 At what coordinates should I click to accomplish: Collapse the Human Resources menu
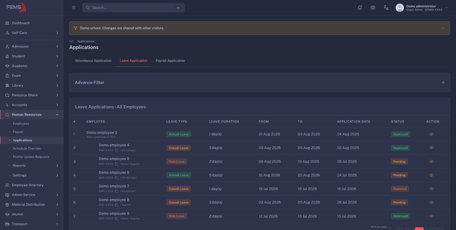(x=32, y=115)
